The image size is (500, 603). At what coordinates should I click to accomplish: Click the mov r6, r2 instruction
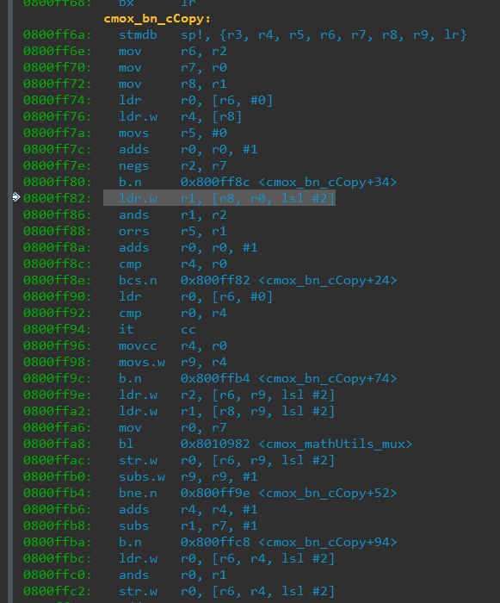(173, 51)
